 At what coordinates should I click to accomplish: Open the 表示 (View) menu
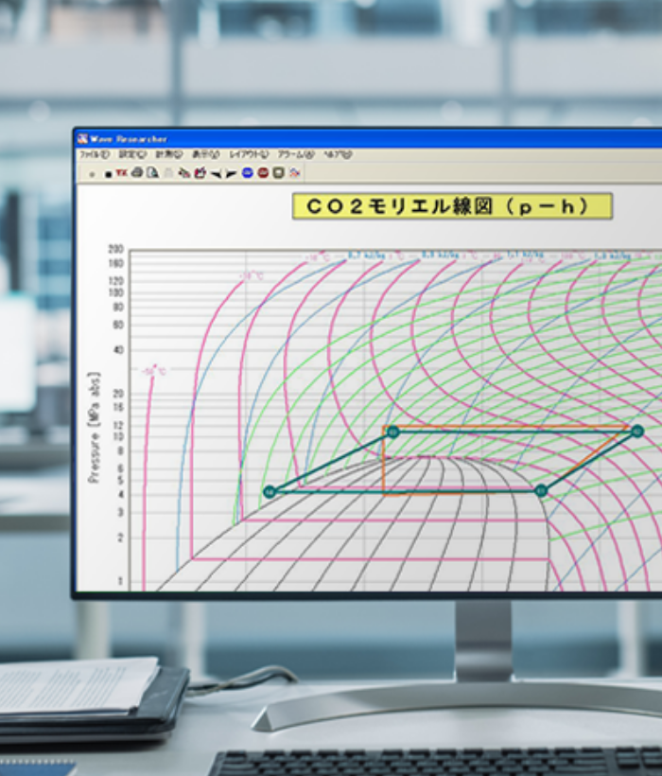click(205, 155)
